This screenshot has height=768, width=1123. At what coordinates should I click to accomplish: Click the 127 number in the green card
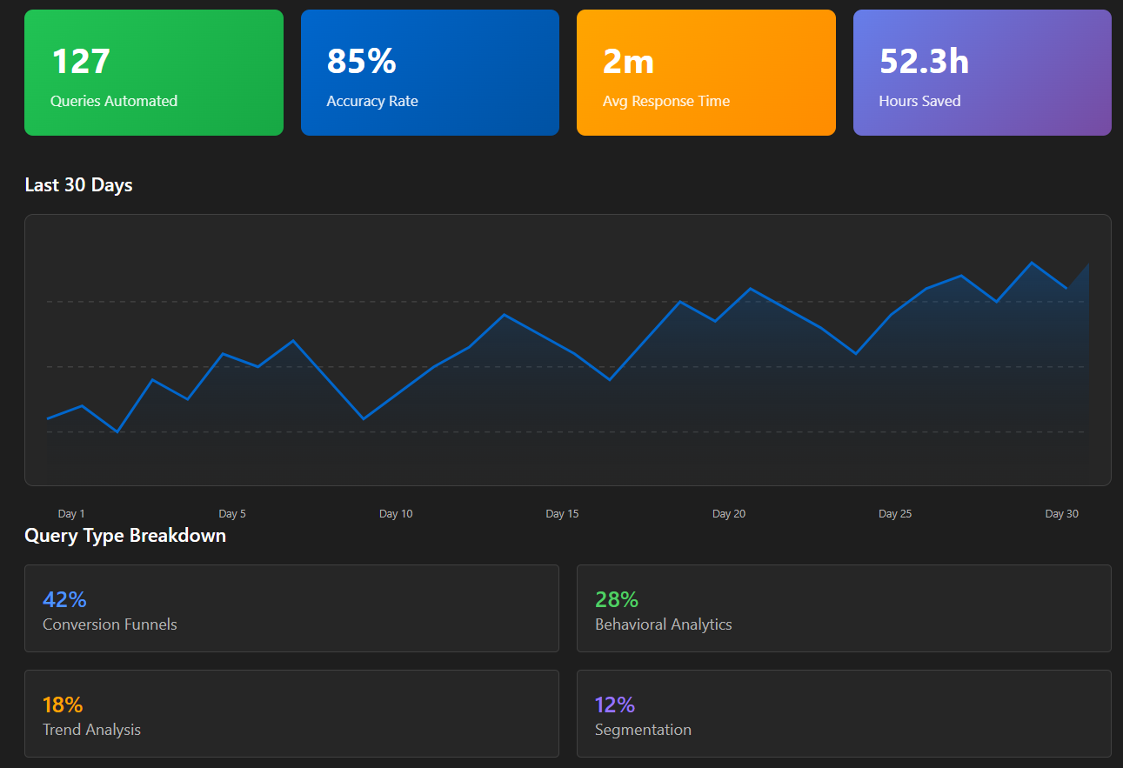pos(81,62)
